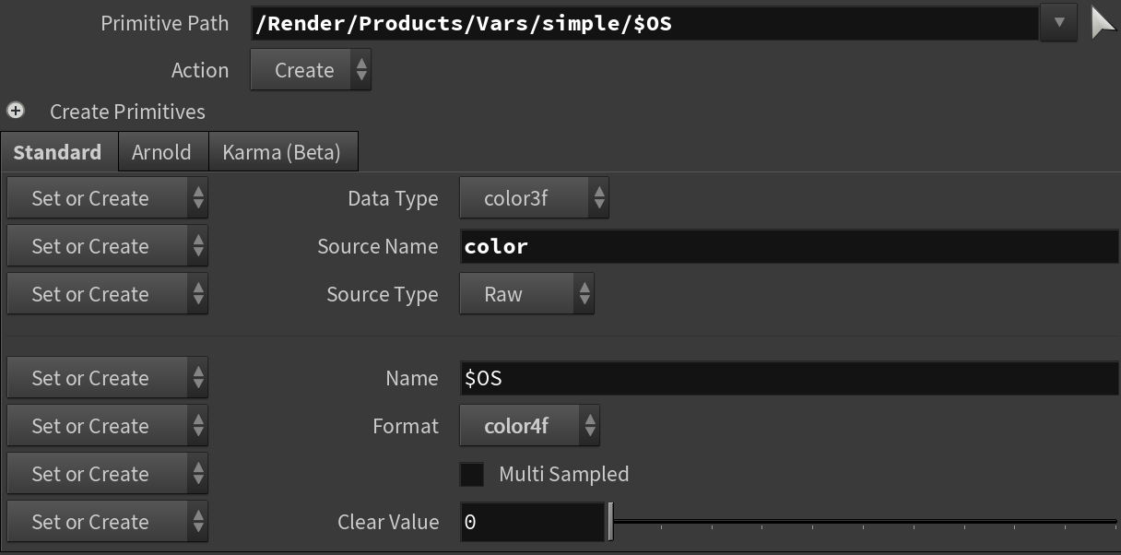
Task: Open Set or Create menu for Data Type
Action: click(107, 198)
